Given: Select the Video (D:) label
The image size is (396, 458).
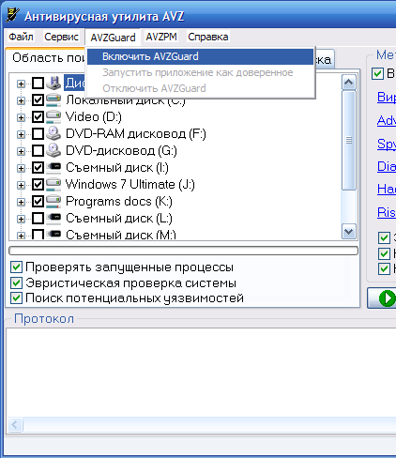Looking at the screenshot, I should [94, 117].
